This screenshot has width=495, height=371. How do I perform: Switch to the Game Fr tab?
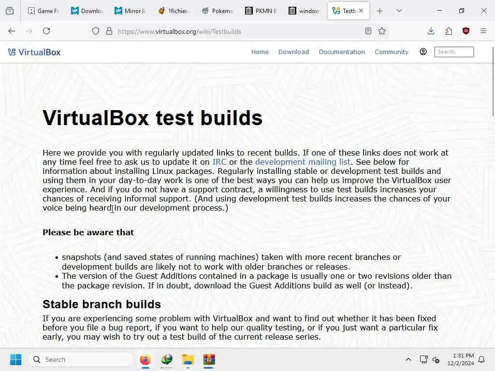44,11
